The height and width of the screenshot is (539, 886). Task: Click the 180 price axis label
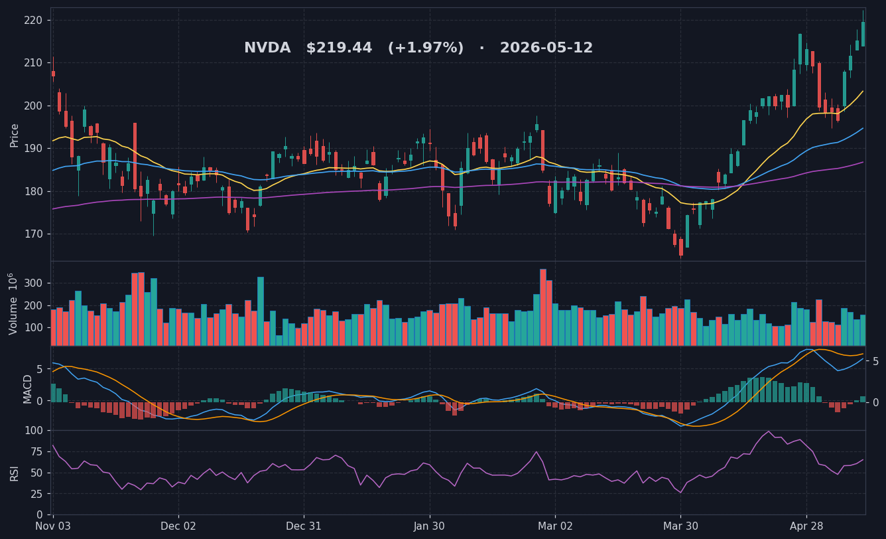33,192
